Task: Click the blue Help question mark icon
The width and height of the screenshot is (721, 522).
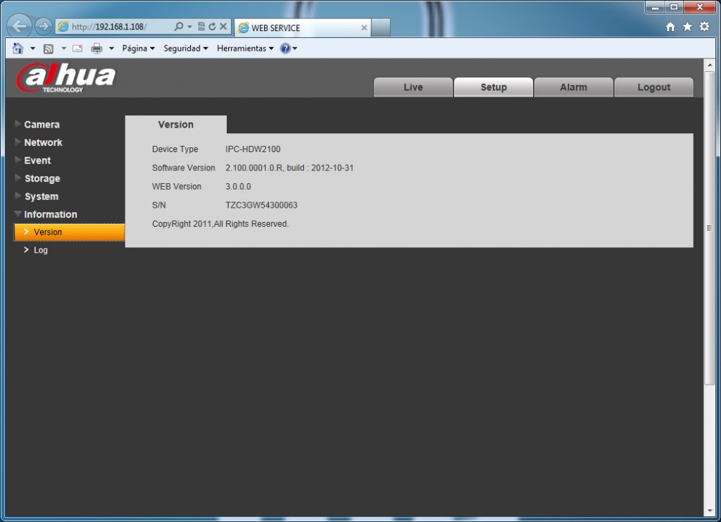Action: pyautogui.click(x=284, y=48)
